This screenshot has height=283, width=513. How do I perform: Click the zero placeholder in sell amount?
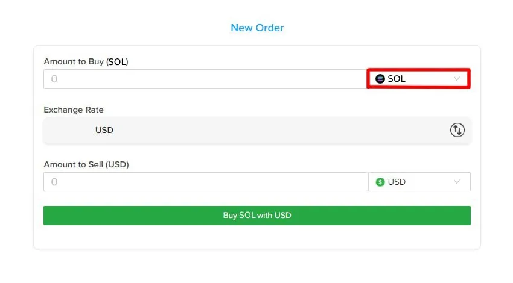point(54,182)
